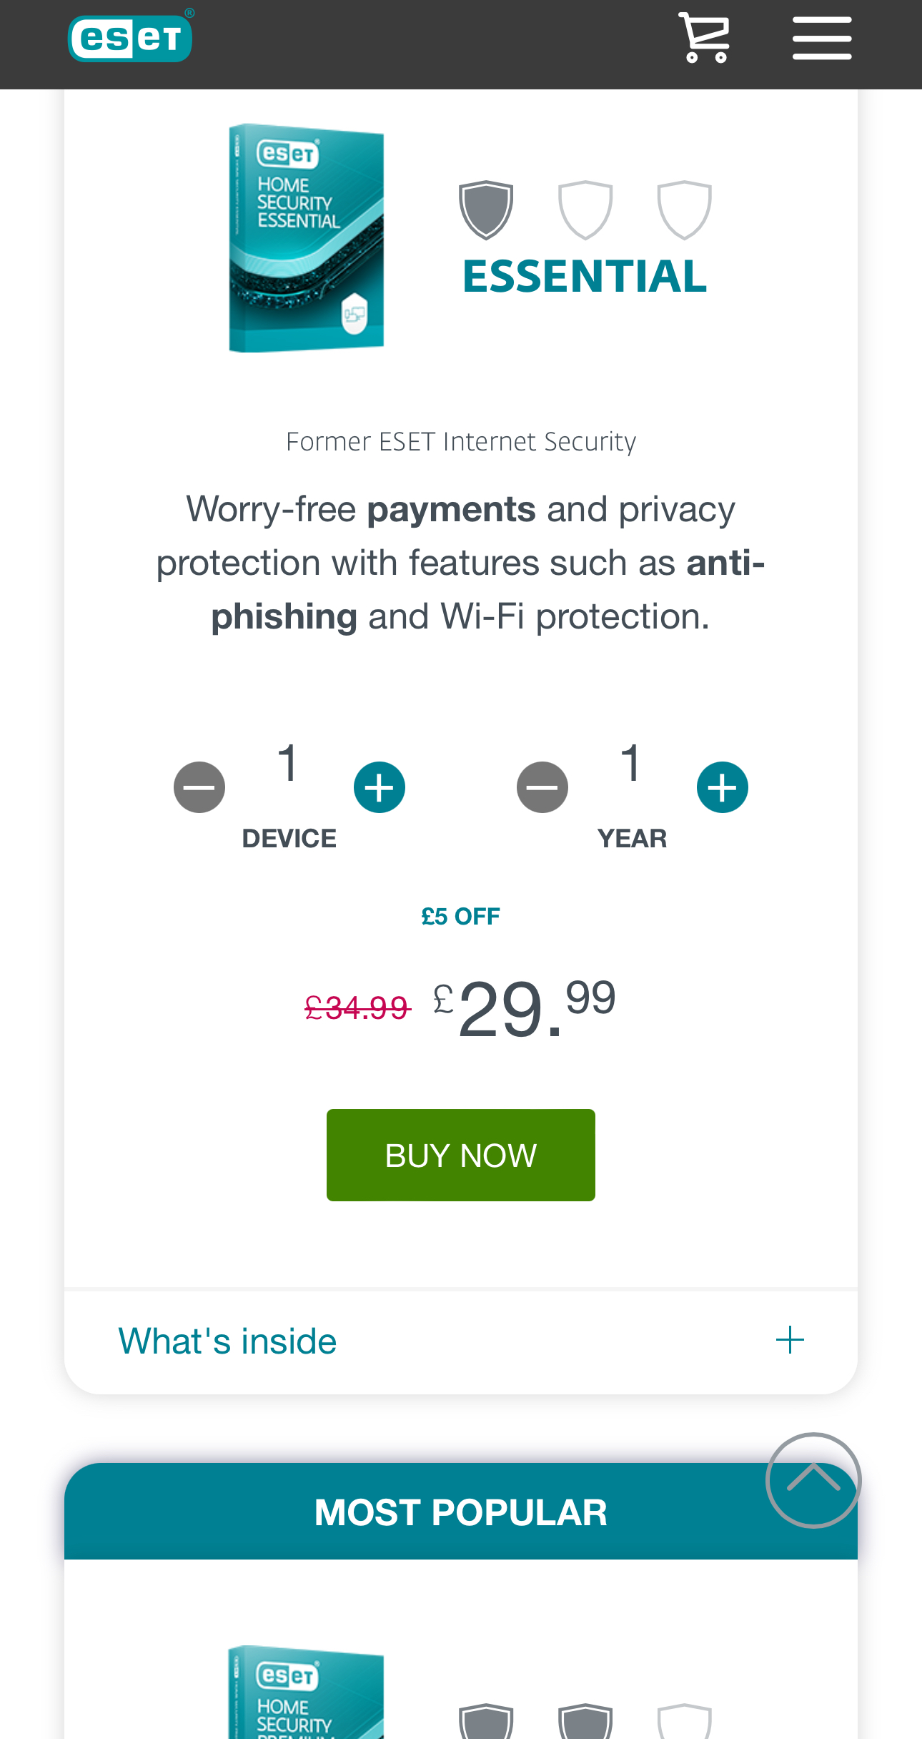Click the £5 OFF discount label

coord(460,917)
